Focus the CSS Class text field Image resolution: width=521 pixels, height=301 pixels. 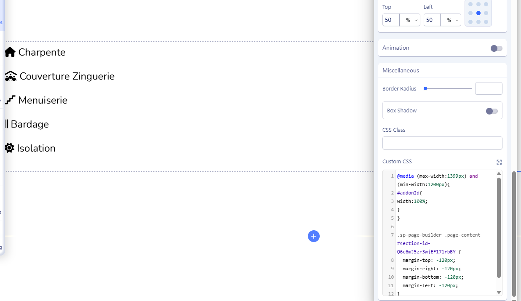442,143
